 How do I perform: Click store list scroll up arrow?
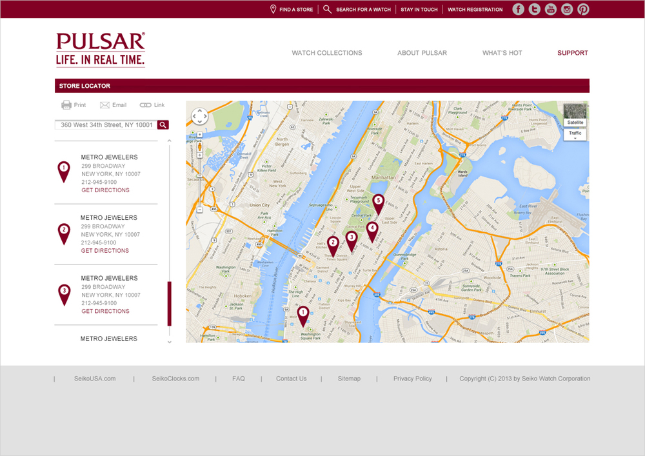pos(170,141)
